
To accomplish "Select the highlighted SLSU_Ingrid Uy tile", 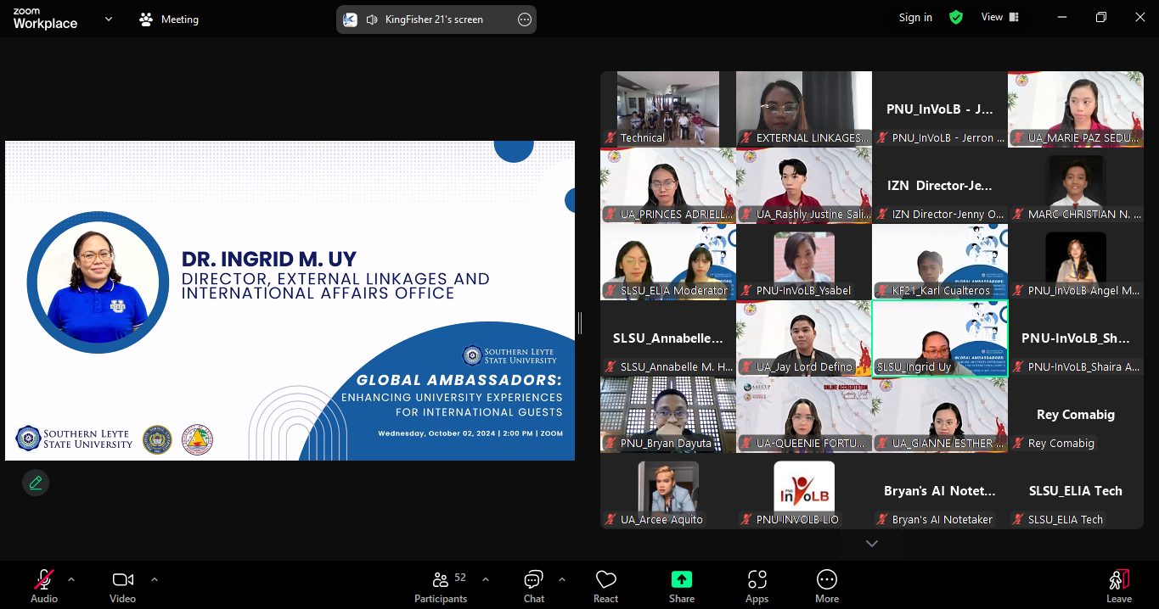I will [940, 338].
